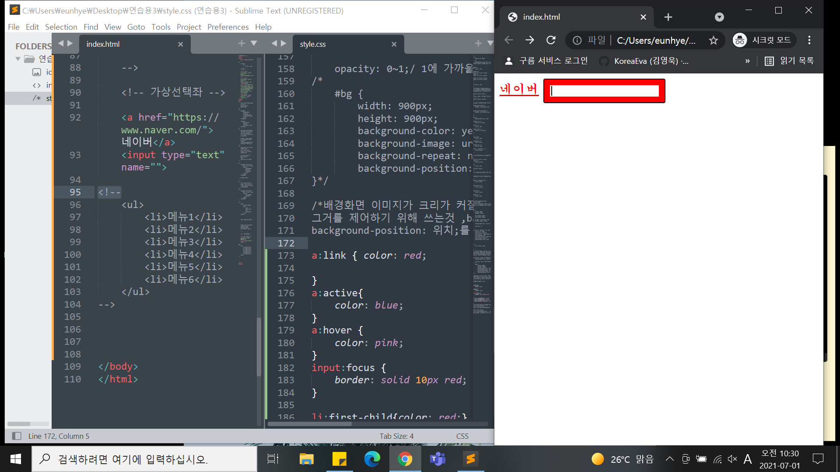Open Chrome's three-dot menu

tap(809, 40)
